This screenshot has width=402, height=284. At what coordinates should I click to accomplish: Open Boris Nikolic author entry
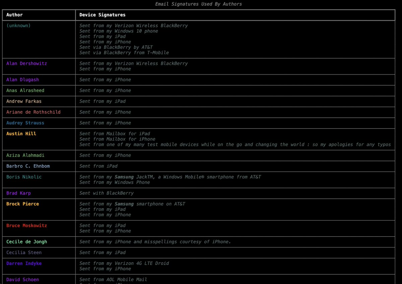click(x=24, y=177)
